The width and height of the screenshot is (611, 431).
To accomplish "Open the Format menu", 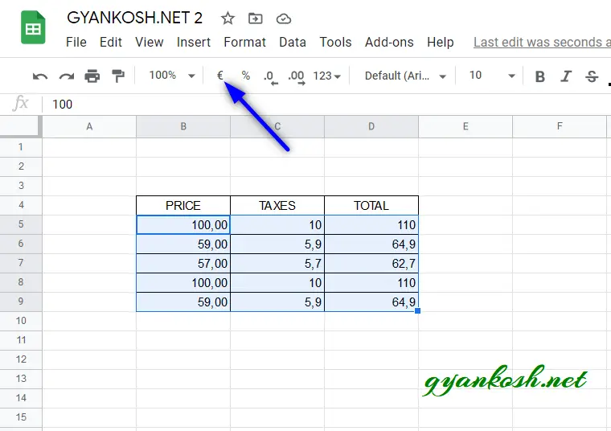I will click(244, 42).
